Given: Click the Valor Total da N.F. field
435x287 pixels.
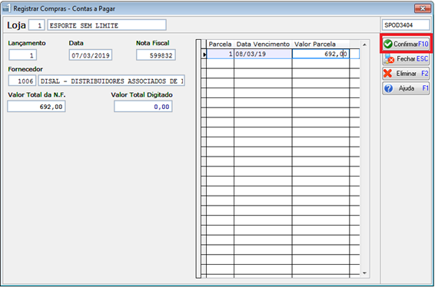Looking at the screenshot, I should point(36,107).
